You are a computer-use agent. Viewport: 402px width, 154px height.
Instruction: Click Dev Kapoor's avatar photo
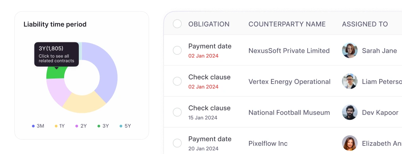tap(350, 112)
